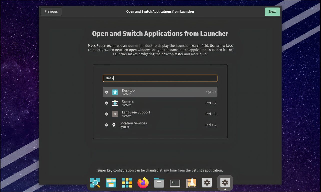Open the Launcher search icon in dock

[95, 183]
